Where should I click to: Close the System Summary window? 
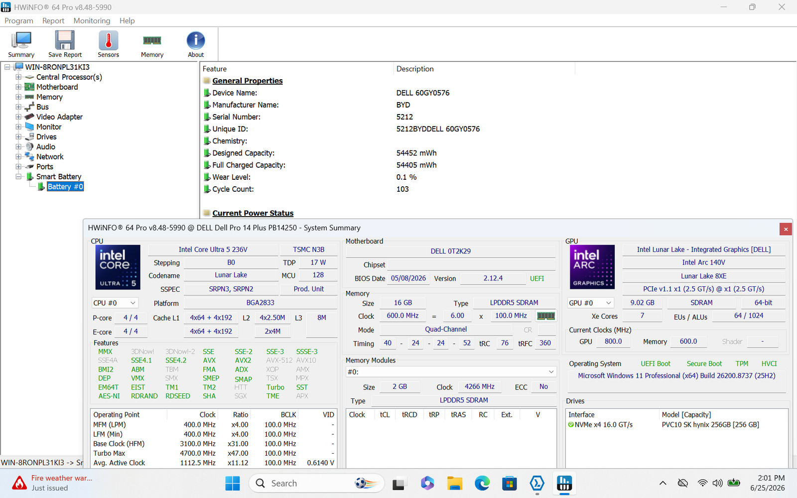786,229
